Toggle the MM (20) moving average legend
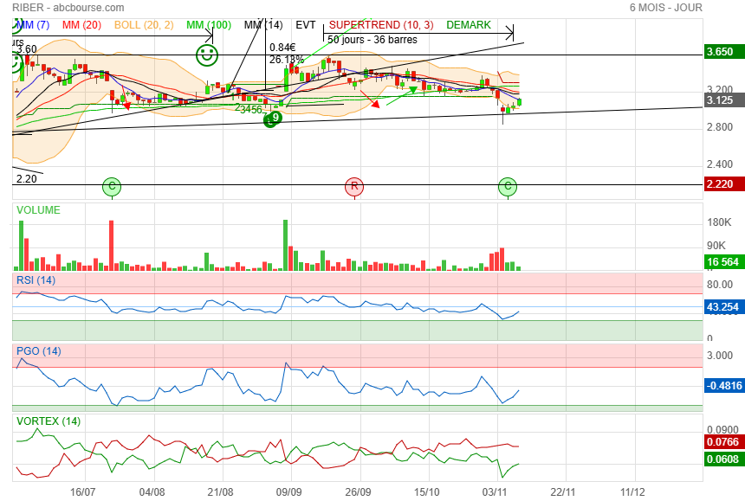Viewport: 745px width, 501px height. pos(81,25)
